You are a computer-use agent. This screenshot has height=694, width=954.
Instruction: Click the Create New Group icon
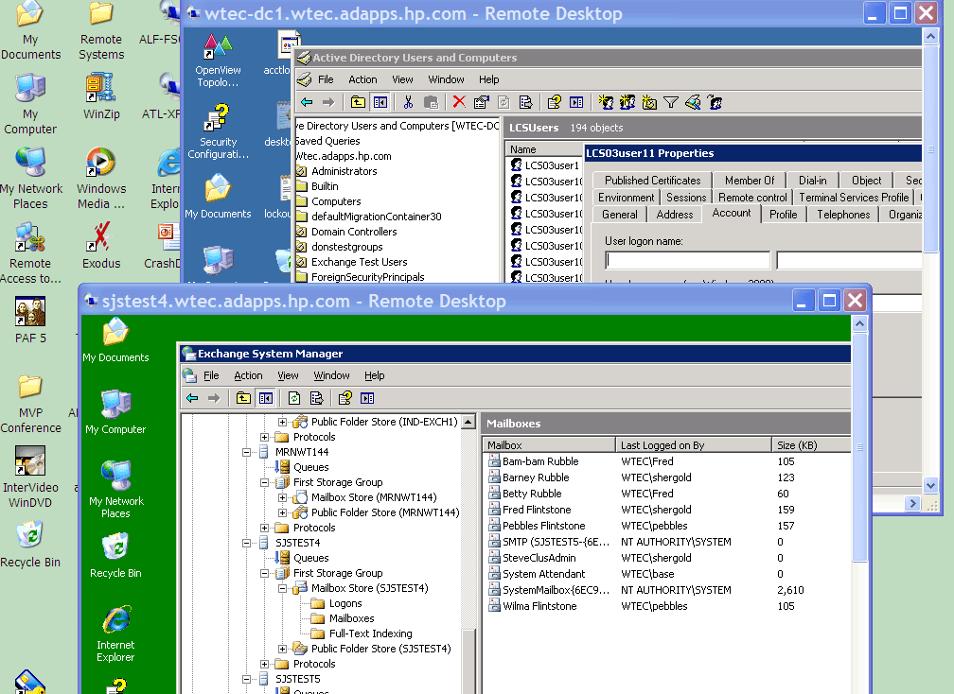pos(627,102)
